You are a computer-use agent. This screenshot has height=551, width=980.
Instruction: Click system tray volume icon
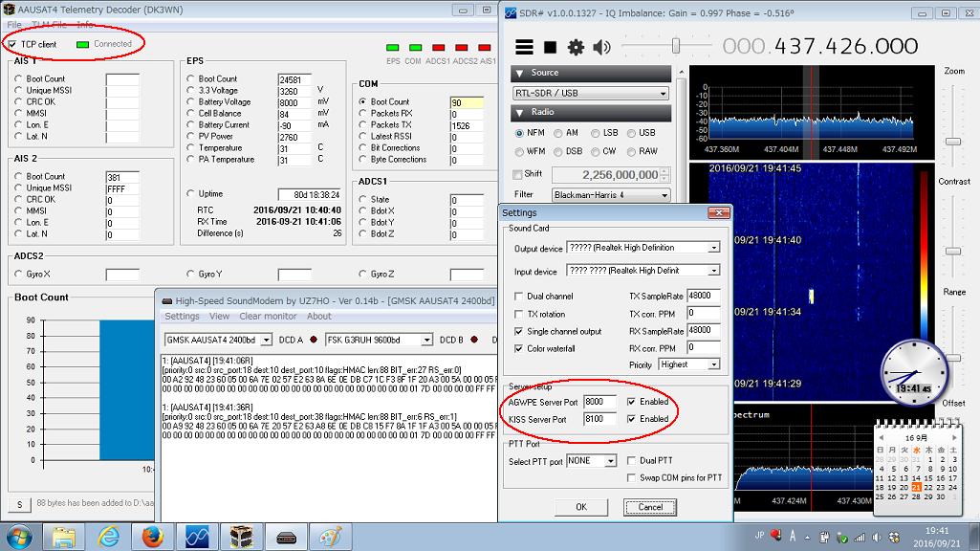(877, 538)
